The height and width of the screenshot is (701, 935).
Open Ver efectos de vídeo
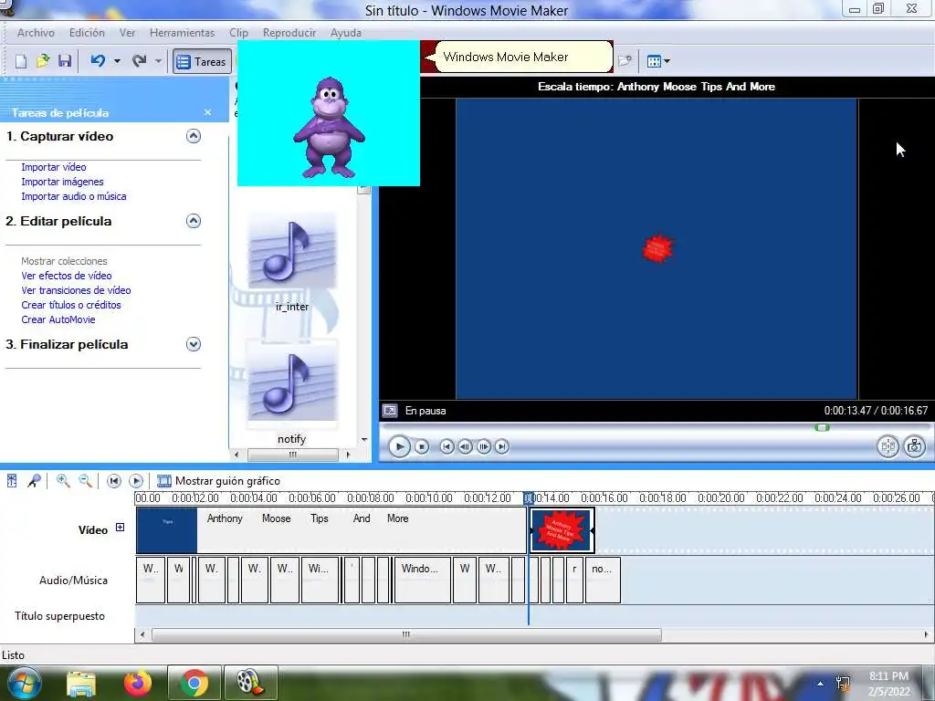[66, 276]
